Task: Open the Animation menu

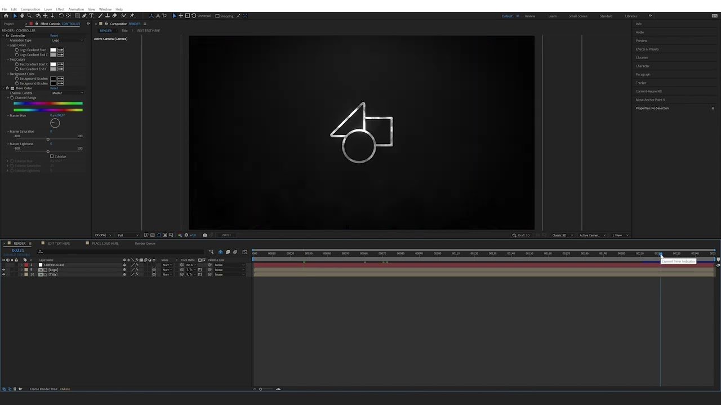Action: [76, 9]
